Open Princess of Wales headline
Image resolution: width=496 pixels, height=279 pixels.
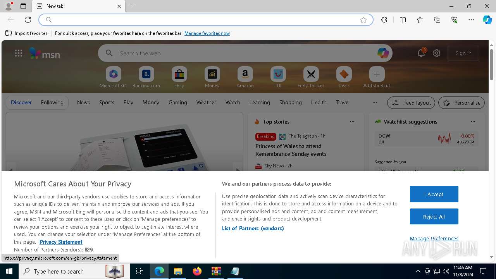point(291,150)
